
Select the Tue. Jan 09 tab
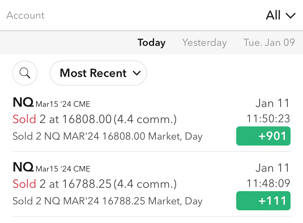coord(269,42)
